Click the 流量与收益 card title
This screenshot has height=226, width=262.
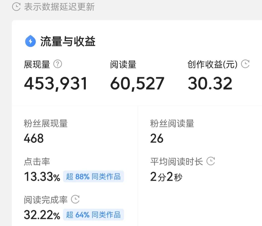point(68,41)
